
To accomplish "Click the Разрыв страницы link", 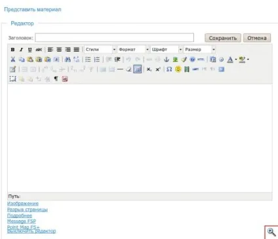I will tap(28, 210).
